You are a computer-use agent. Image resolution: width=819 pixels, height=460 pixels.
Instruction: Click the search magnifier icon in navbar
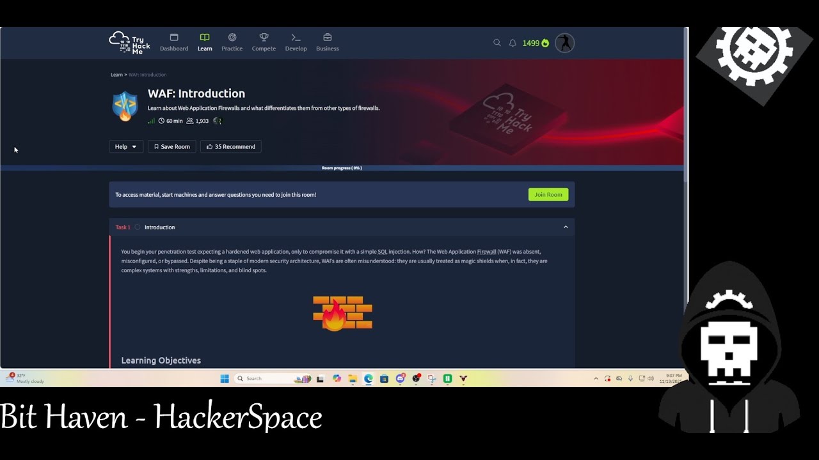pos(497,43)
